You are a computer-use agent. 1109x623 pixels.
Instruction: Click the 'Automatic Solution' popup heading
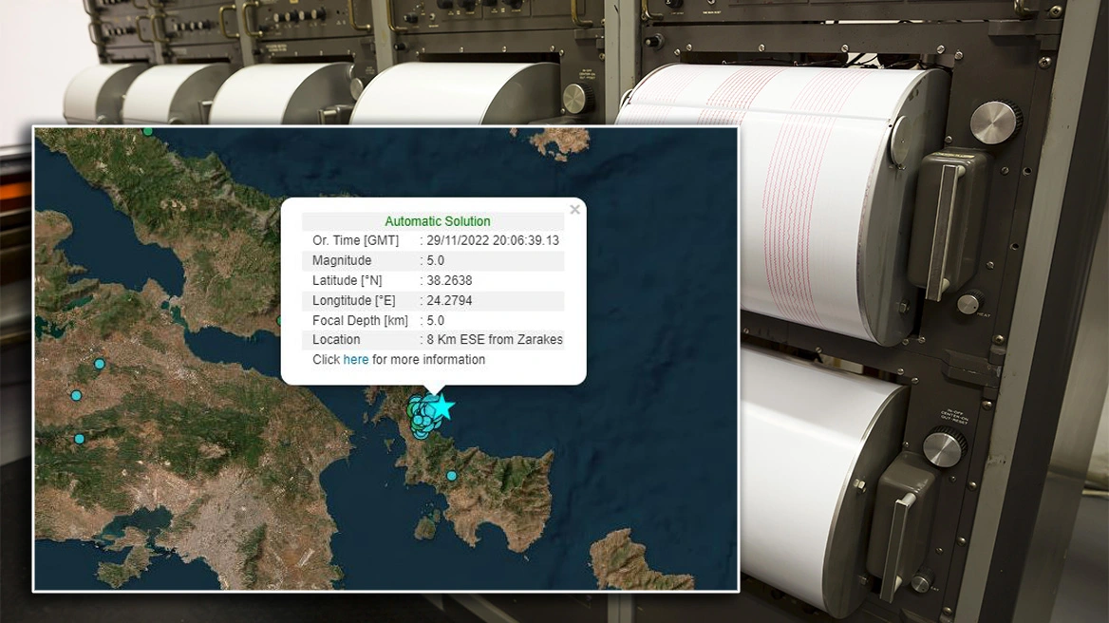pos(437,221)
